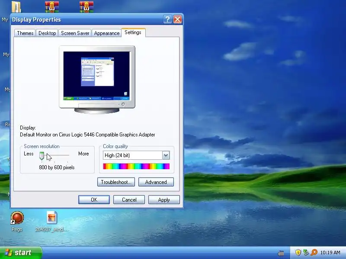Cancel the Display Properties dialog

click(x=129, y=200)
